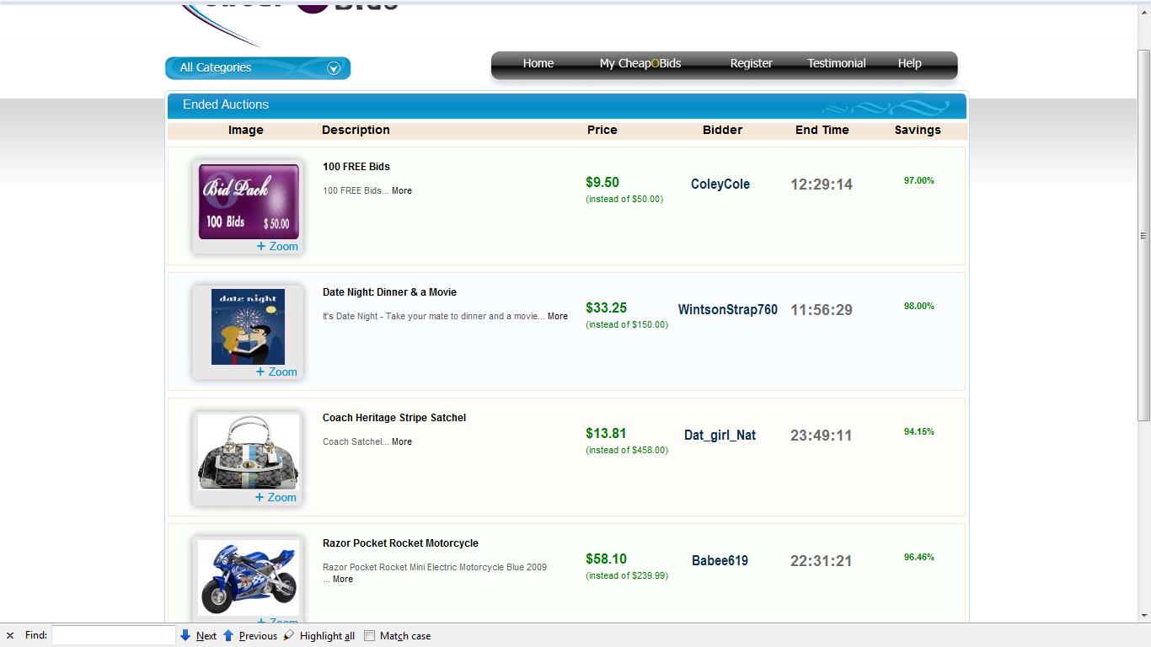Click end time 11:56:29
The height and width of the screenshot is (647, 1151).
[x=822, y=310]
